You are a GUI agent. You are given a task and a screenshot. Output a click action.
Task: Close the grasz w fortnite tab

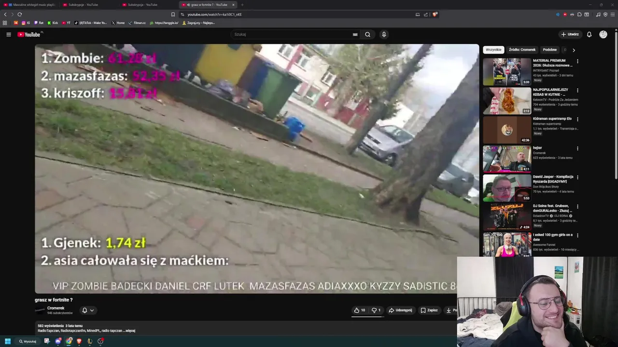coord(233,5)
